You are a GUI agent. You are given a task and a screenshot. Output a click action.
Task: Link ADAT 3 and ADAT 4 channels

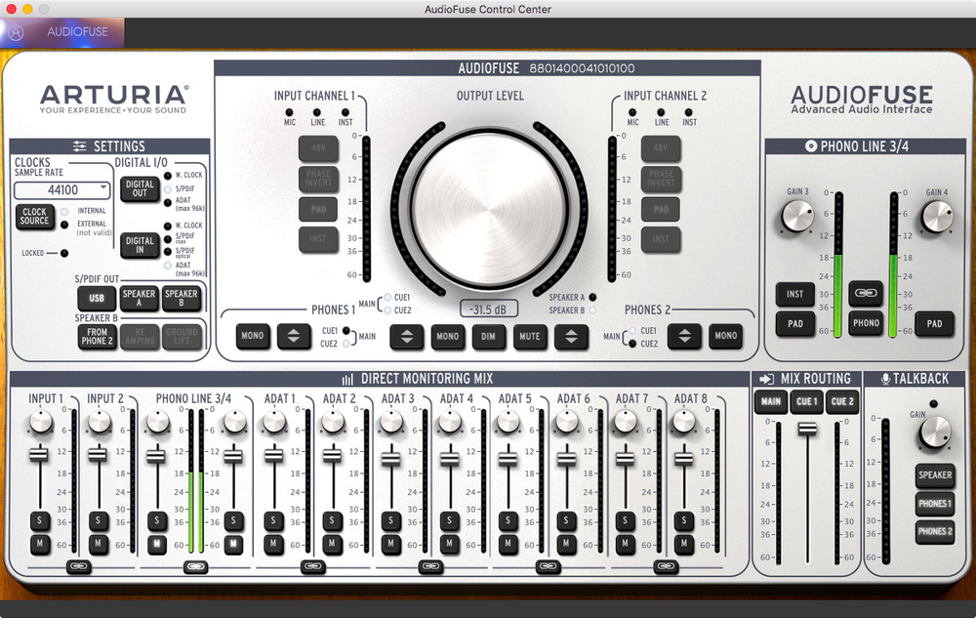tap(430, 567)
